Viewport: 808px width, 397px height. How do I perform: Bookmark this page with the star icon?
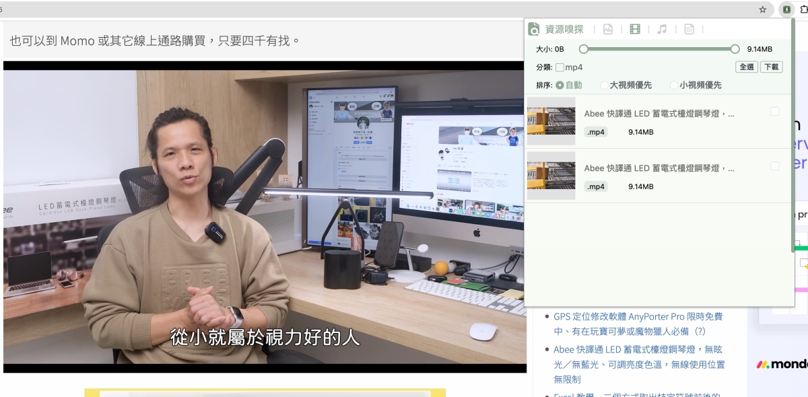763,9
